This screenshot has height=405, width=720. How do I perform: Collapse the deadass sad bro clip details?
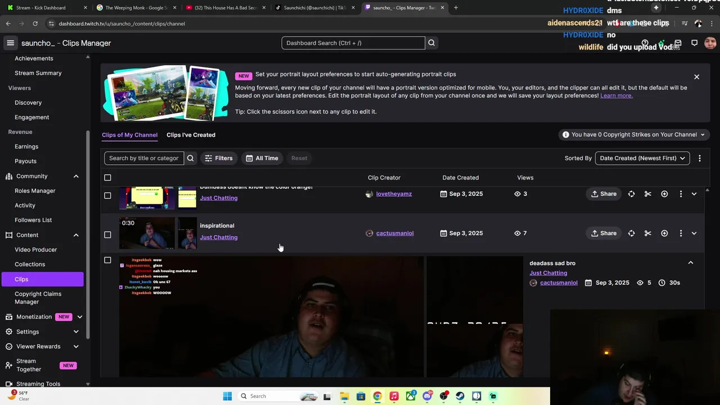tap(691, 263)
